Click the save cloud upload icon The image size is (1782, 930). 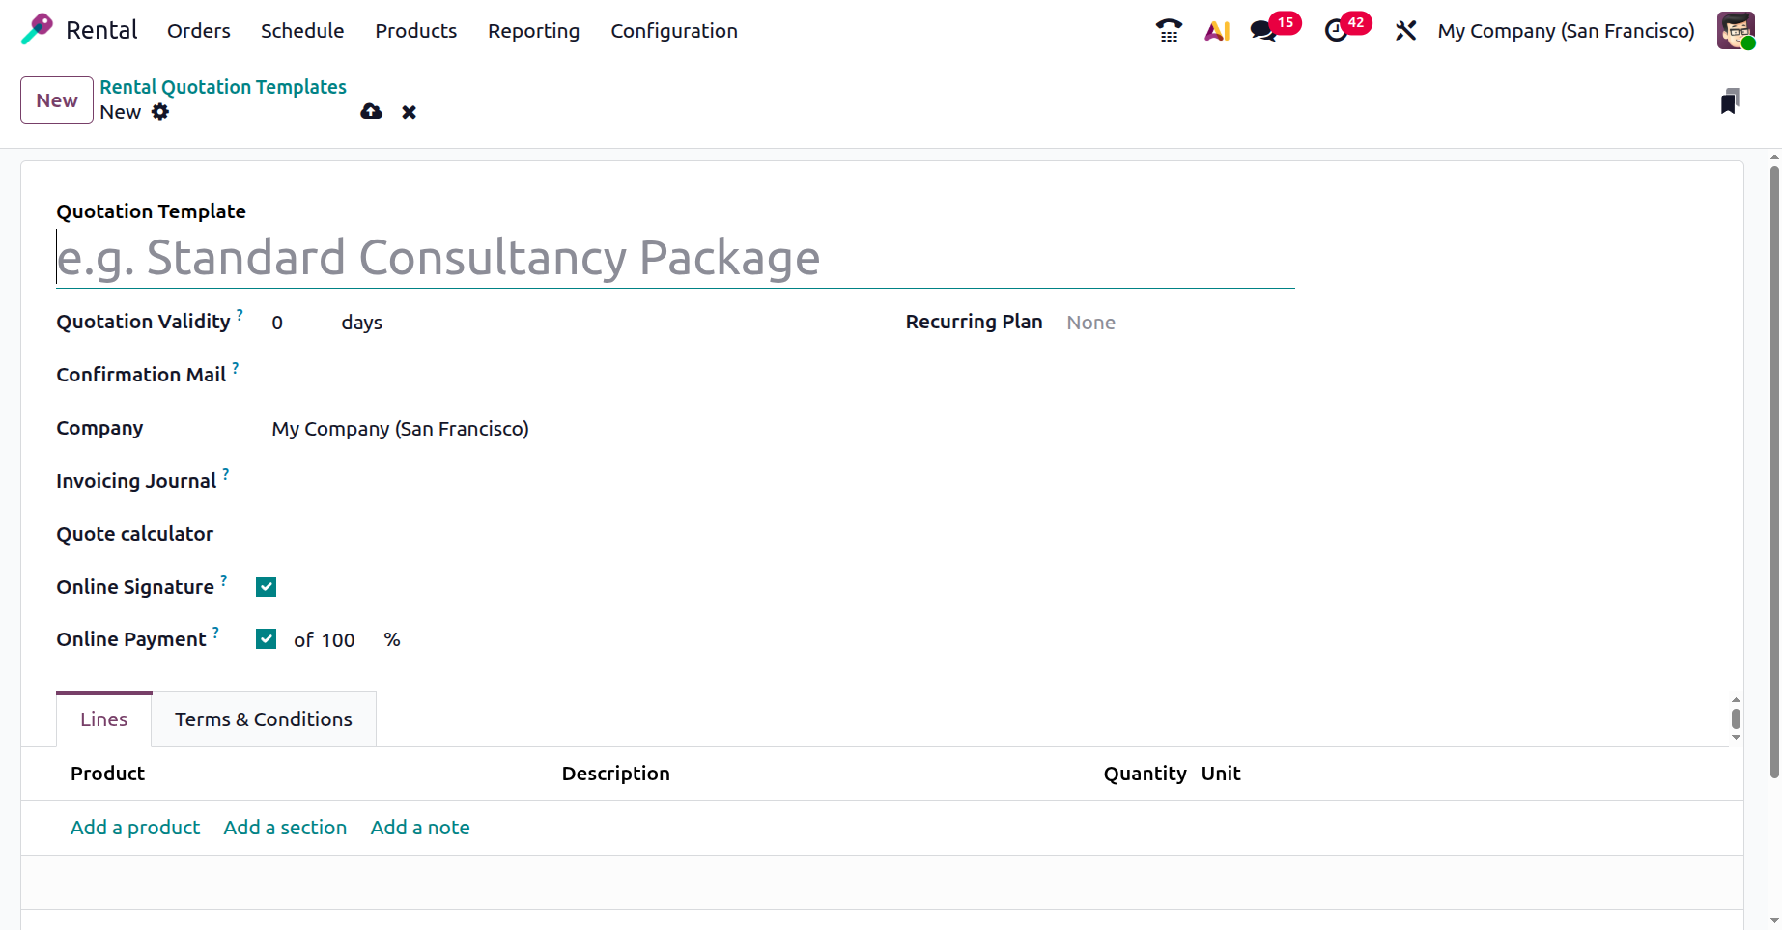click(x=371, y=112)
